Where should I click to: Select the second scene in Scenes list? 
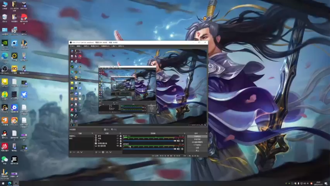coord(81,138)
